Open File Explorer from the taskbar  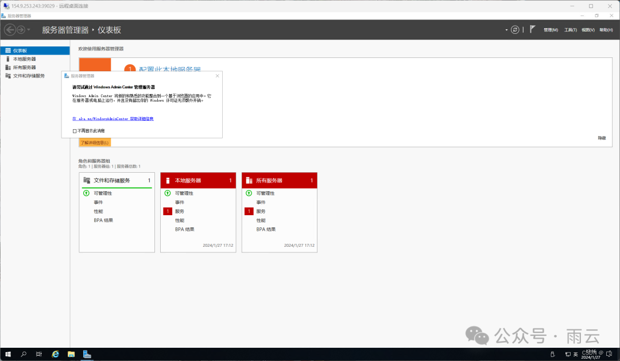click(x=71, y=354)
